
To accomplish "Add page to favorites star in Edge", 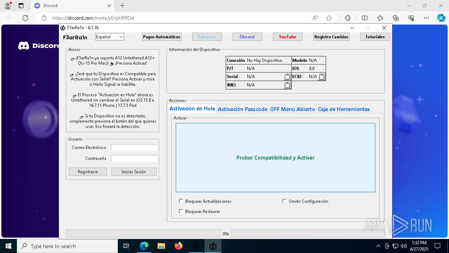I will click(329, 18).
